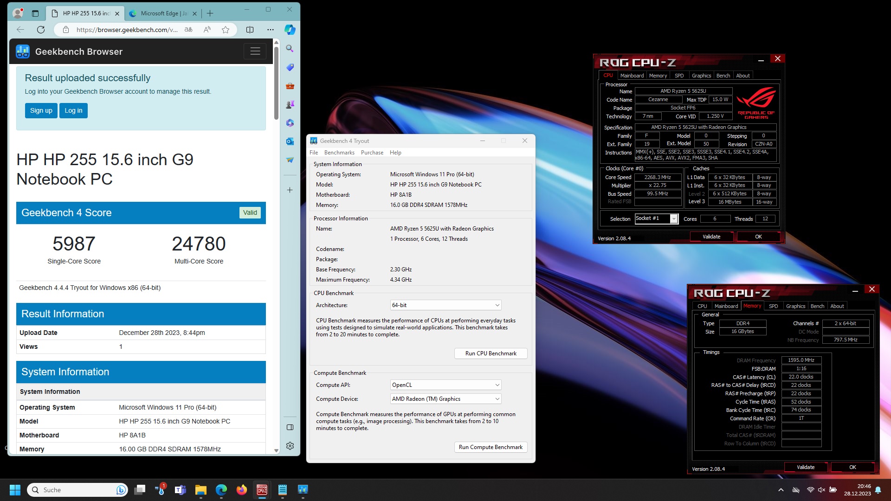Open the Edge sidebar Games icon

click(x=290, y=104)
